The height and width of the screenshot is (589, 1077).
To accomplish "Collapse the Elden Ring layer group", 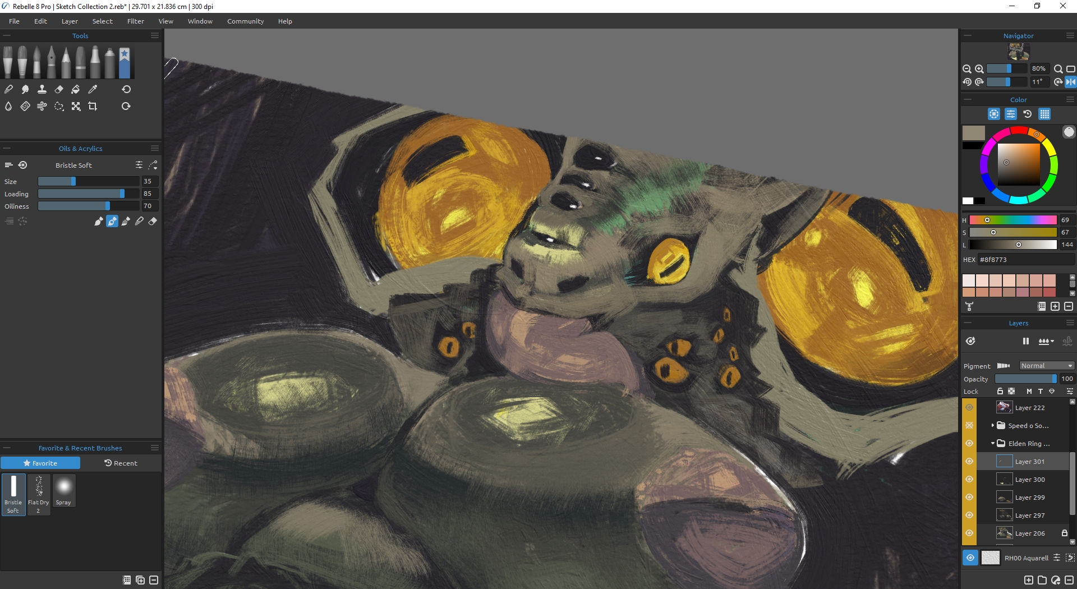I will tap(993, 444).
